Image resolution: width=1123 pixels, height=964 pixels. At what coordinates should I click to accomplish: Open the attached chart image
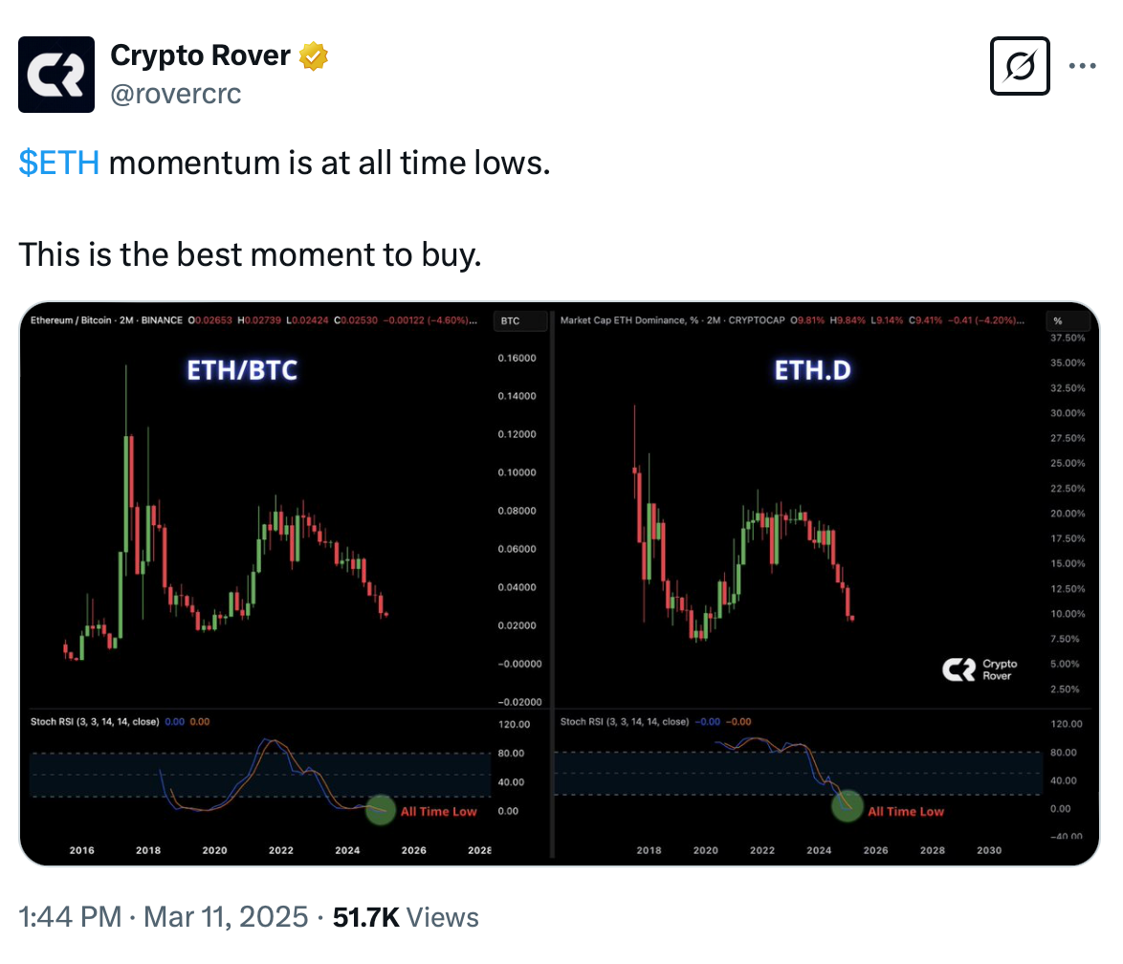560,583
